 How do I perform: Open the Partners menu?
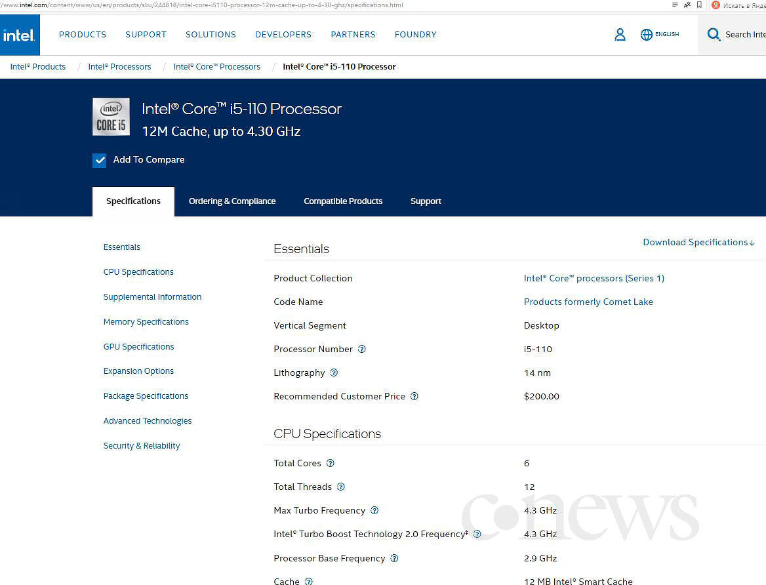point(353,35)
